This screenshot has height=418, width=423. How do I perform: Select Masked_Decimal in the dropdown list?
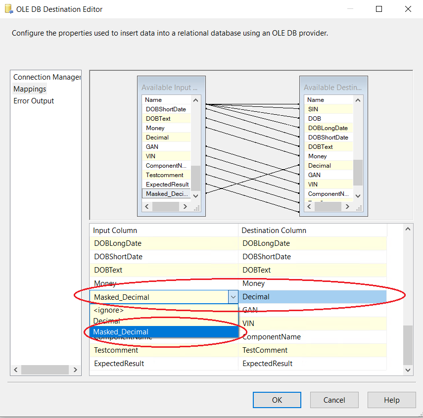[x=121, y=332]
